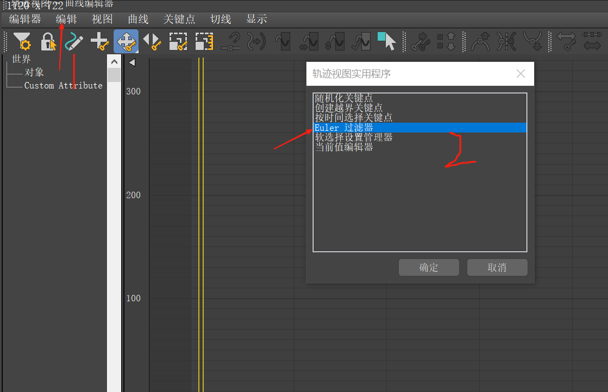The image size is (608, 392).
Task: Open the 编辑器 menu
Action: click(x=25, y=19)
